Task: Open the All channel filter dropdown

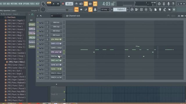Action: coord(56,16)
